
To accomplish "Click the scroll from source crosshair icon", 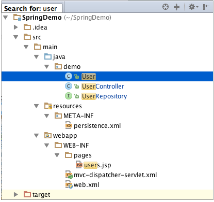I will [x=166, y=7].
